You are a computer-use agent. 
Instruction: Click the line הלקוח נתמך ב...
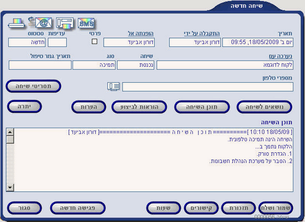click(x=274, y=147)
